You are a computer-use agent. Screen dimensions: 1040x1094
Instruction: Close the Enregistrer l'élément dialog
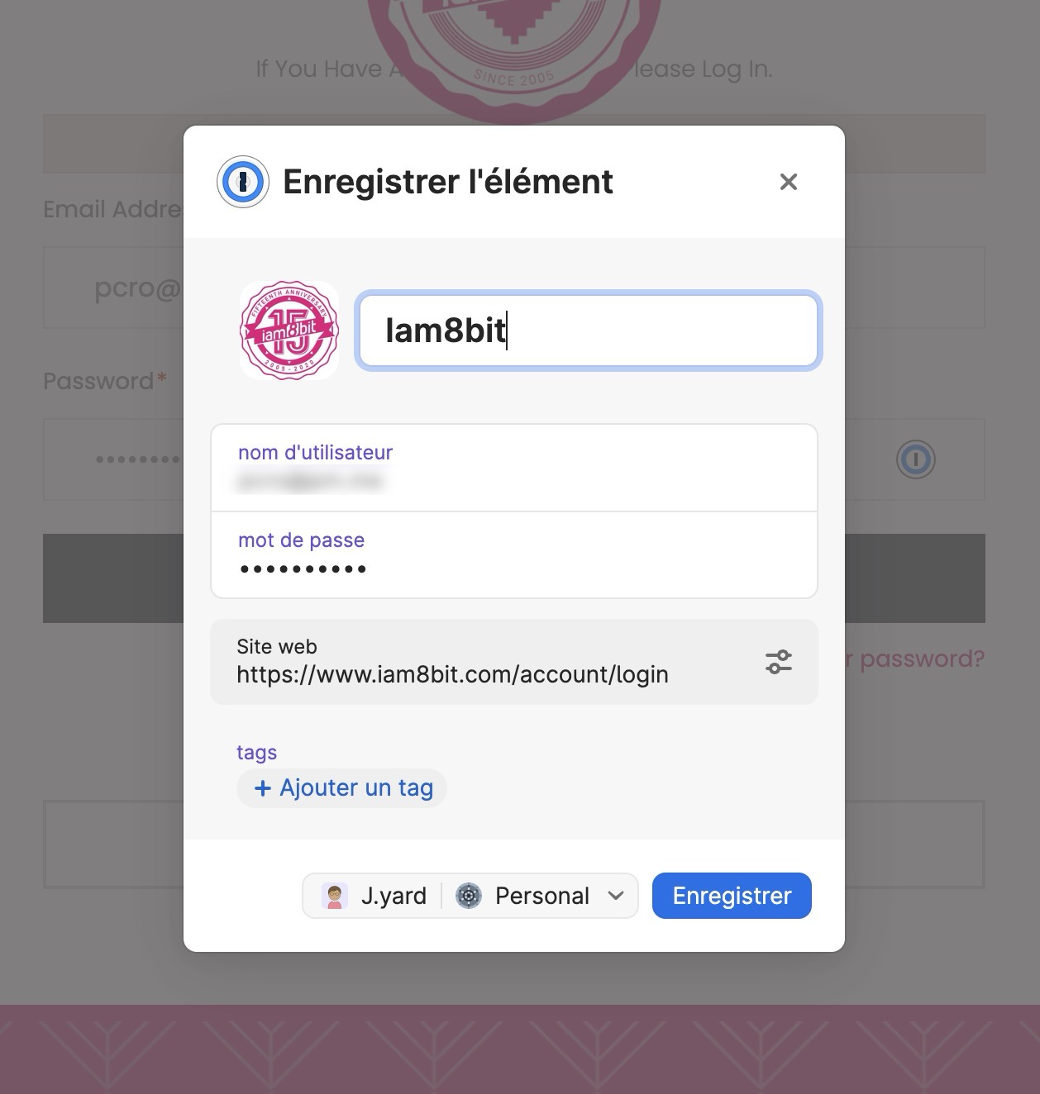click(x=789, y=182)
